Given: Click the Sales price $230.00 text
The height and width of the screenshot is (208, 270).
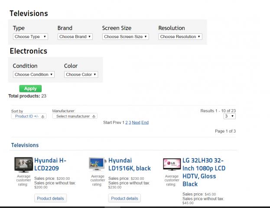Looking at the screenshot, I should point(126,179).
